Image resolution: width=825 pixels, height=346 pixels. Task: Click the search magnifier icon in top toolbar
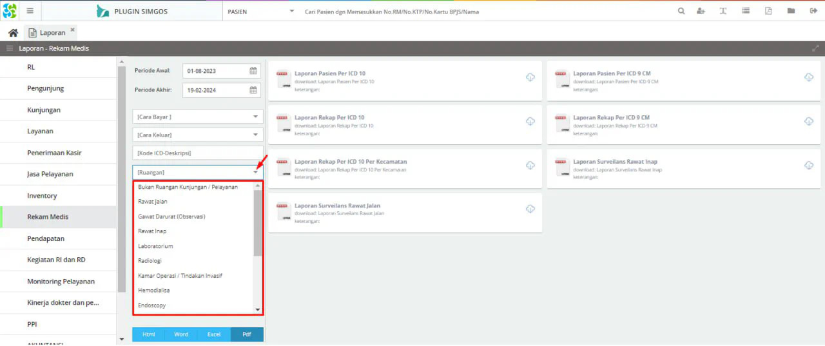tap(681, 11)
